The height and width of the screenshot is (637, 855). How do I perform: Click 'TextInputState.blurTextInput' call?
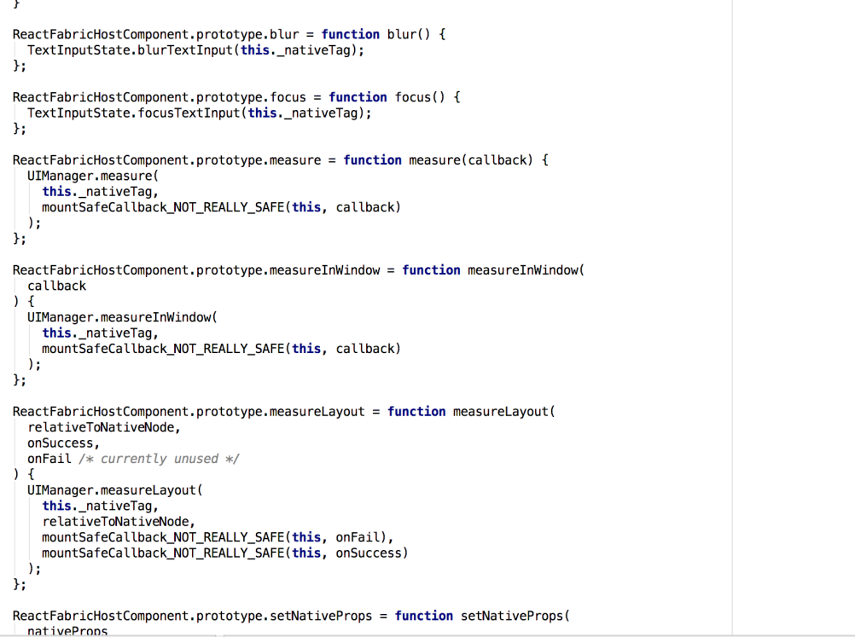click(195, 50)
